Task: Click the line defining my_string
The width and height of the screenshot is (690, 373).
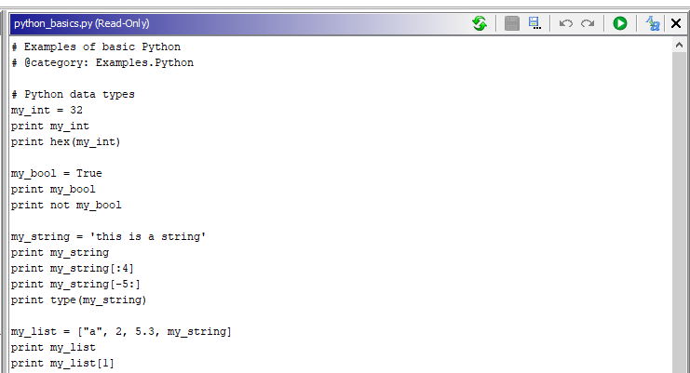Action: click(x=108, y=236)
